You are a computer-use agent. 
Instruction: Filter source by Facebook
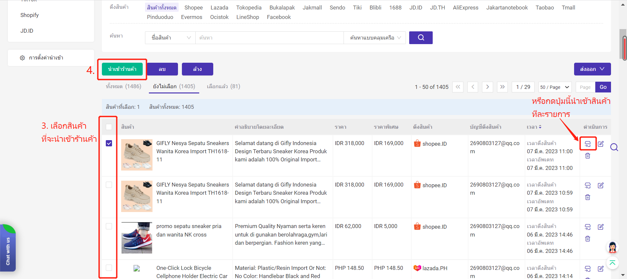click(x=279, y=17)
